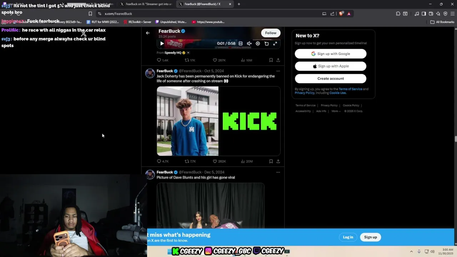Open the Oct 5, 2024 post timestamp
The width and height of the screenshot is (457, 257).
tap(214, 71)
